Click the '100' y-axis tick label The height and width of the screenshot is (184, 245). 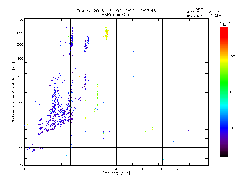tap(20, 148)
